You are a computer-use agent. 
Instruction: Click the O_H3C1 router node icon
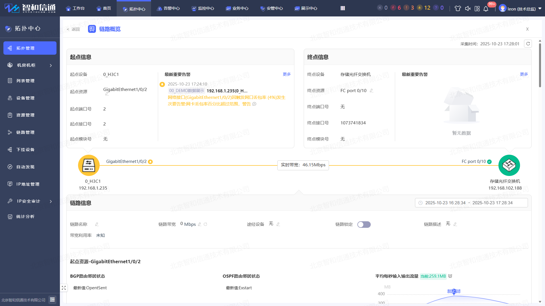[x=89, y=165]
